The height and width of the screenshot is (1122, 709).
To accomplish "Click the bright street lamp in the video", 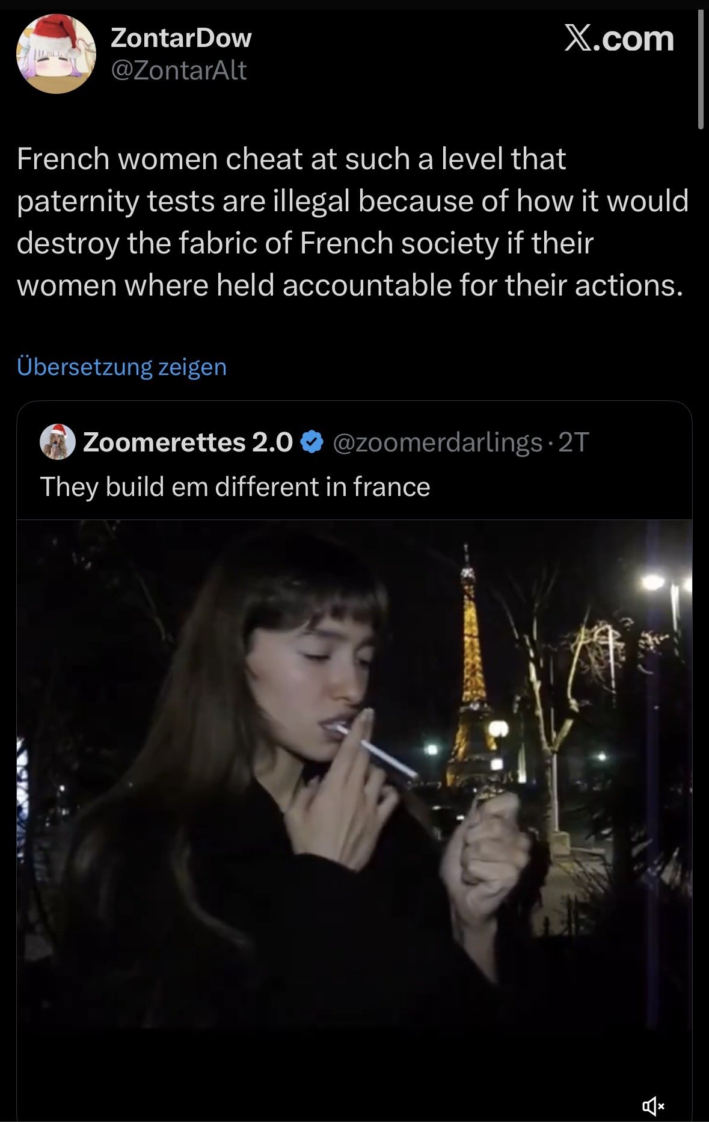I will (652, 582).
